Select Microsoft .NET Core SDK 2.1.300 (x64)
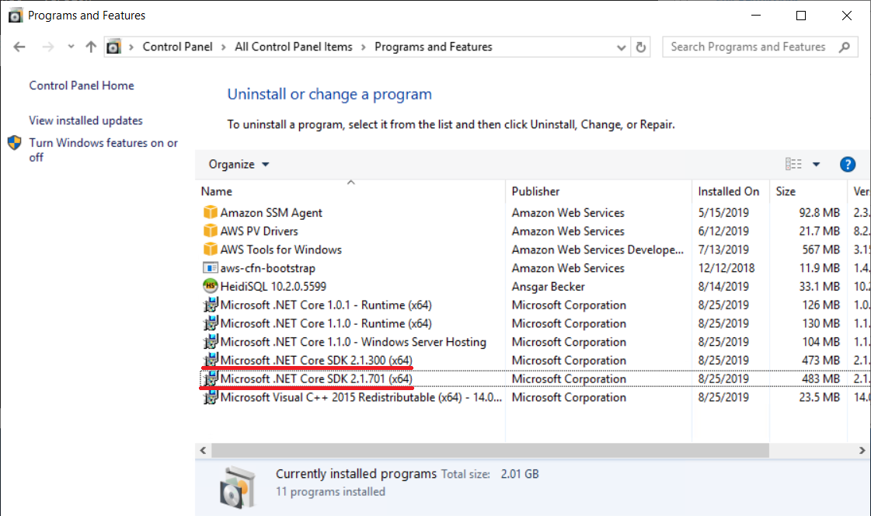The image size is (871, 516). (x=316, y=361)
